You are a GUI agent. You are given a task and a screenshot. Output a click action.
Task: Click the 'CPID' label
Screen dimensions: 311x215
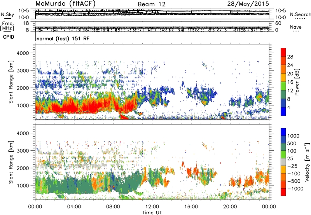(9, 37)
